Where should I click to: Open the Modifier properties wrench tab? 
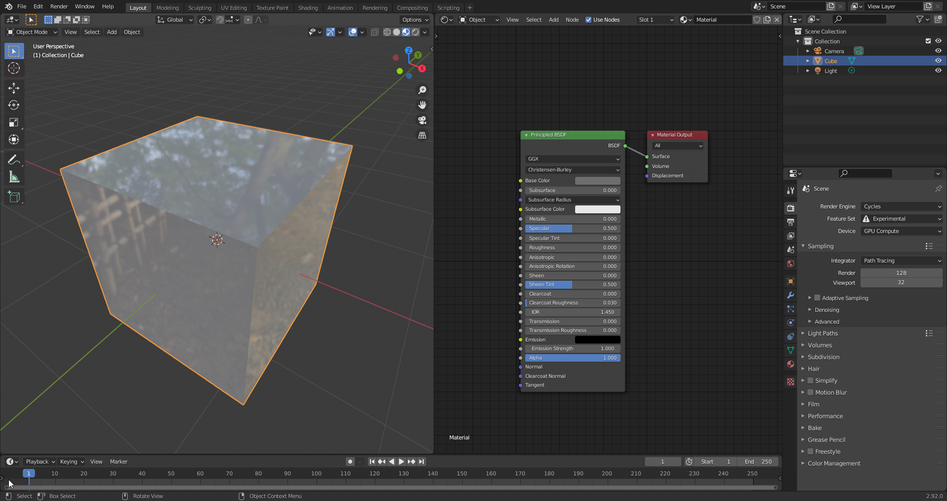(x=791, y=295)
